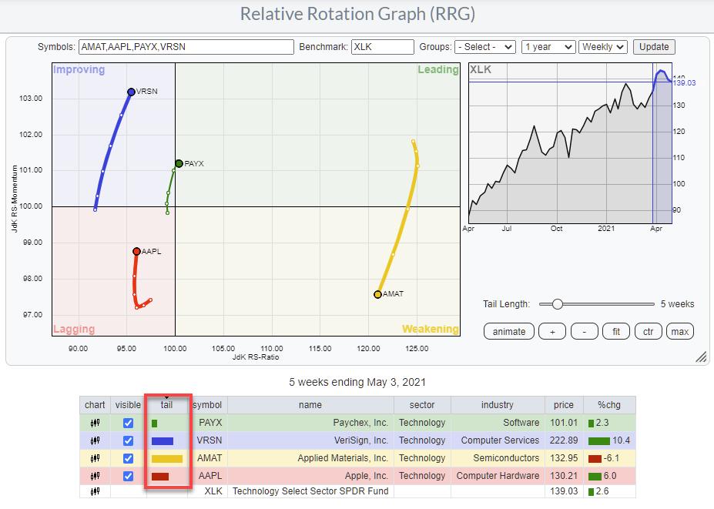Image resolution: width=714 pixels, height=509 pixels.
Task: Open the chart icon for AMAT row
Action: pyautogui.click(x=95, y=458)
